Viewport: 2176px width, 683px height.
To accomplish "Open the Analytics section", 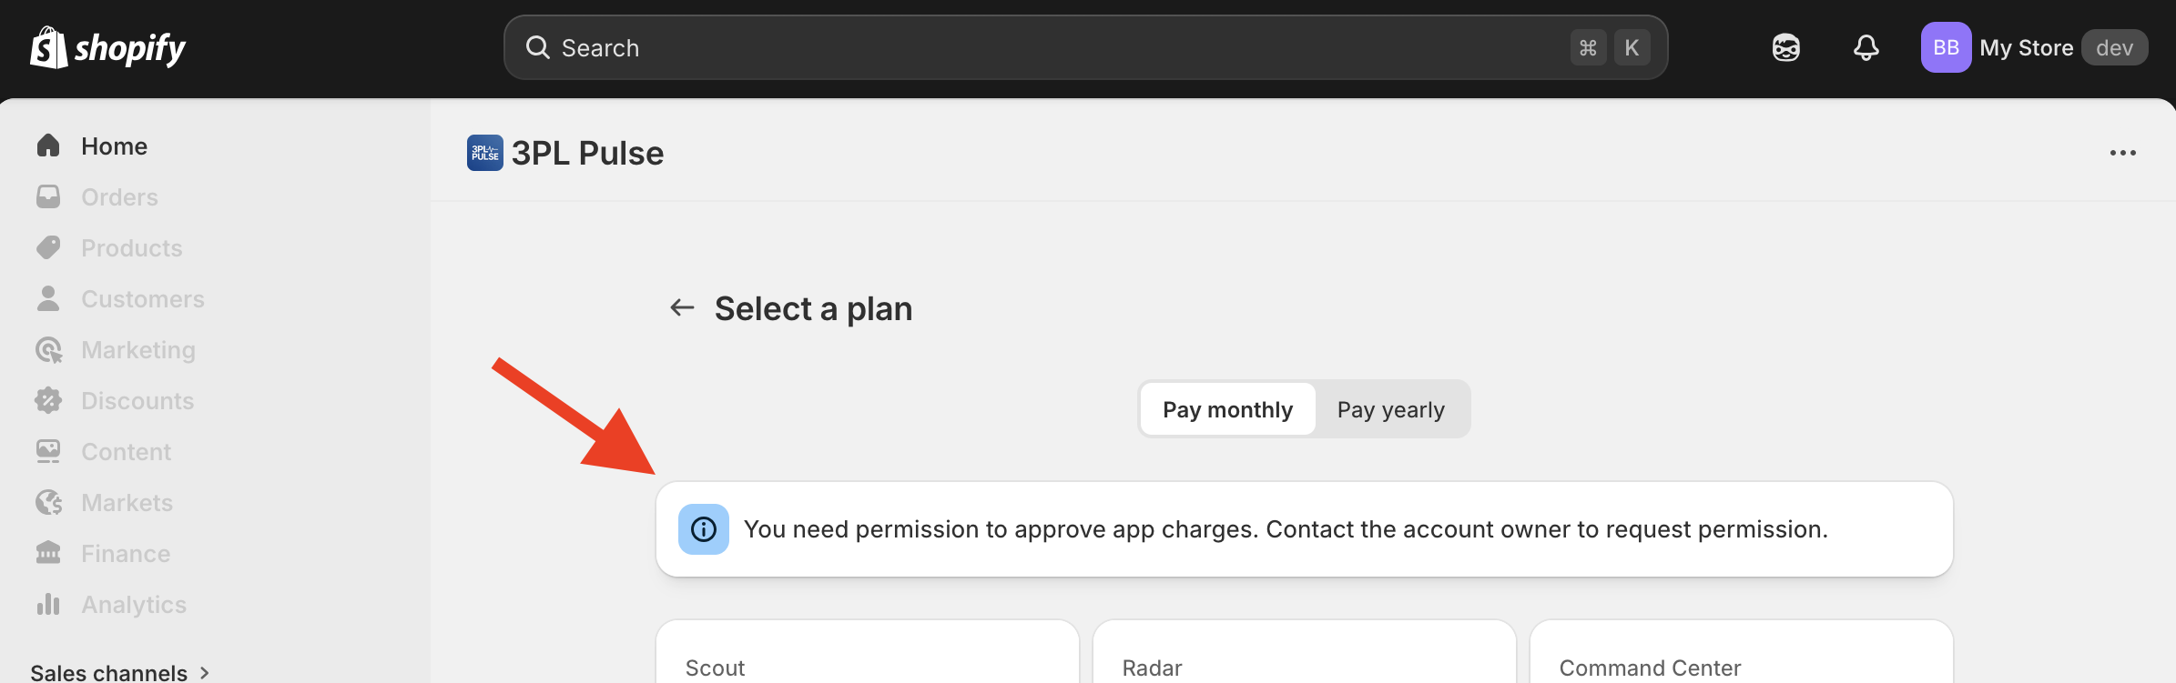I will (x=134, y=604).
